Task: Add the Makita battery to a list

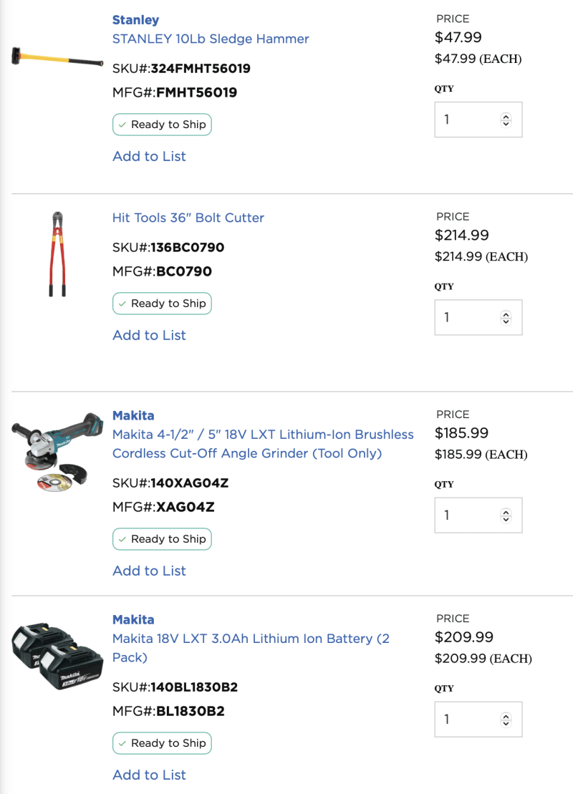Action: (149, 775)
